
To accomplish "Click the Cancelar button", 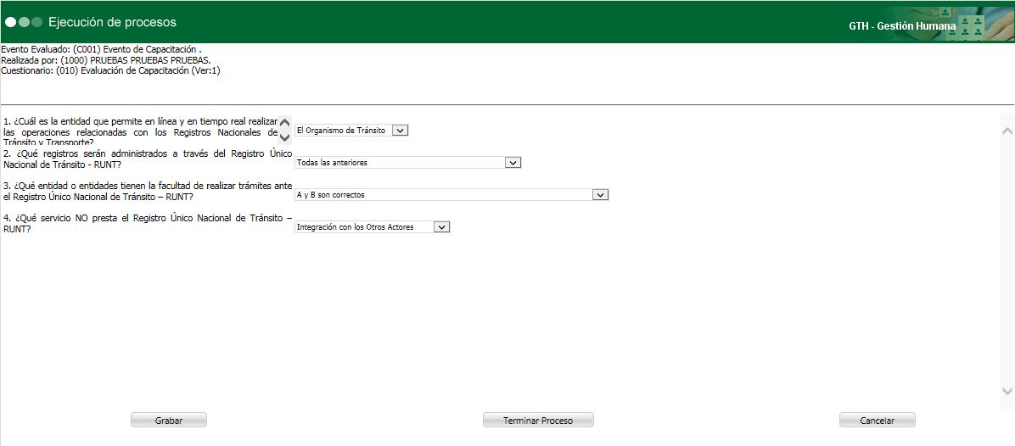I will 878,421.
